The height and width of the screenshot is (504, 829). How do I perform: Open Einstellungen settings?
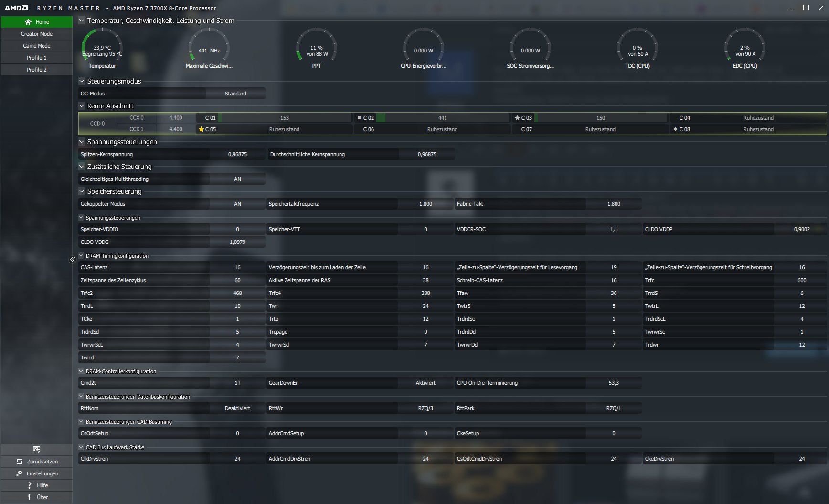(37, 473)
